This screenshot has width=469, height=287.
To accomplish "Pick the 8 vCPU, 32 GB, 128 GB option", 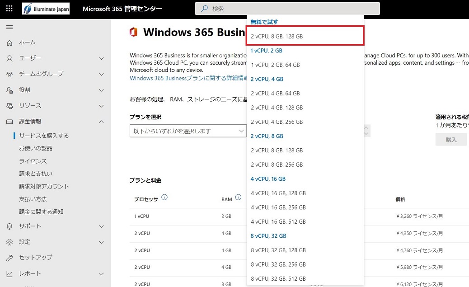I will [x=305, y=250].
